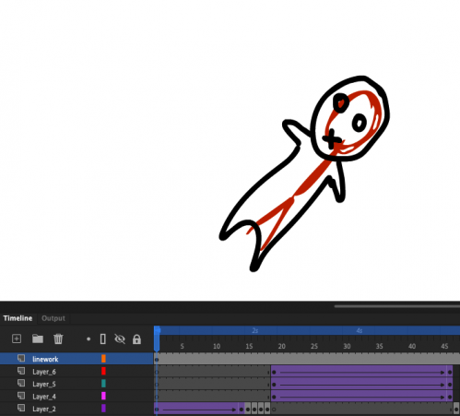Screen dimensions: 460x416
Task: Click the Delete layer trash icon
Action: tap(58, 339)
